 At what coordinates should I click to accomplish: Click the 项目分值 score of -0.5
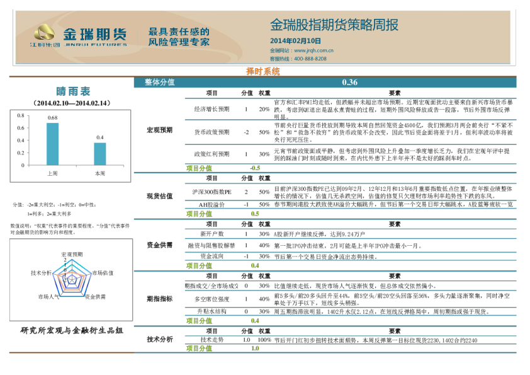point(255,168)
